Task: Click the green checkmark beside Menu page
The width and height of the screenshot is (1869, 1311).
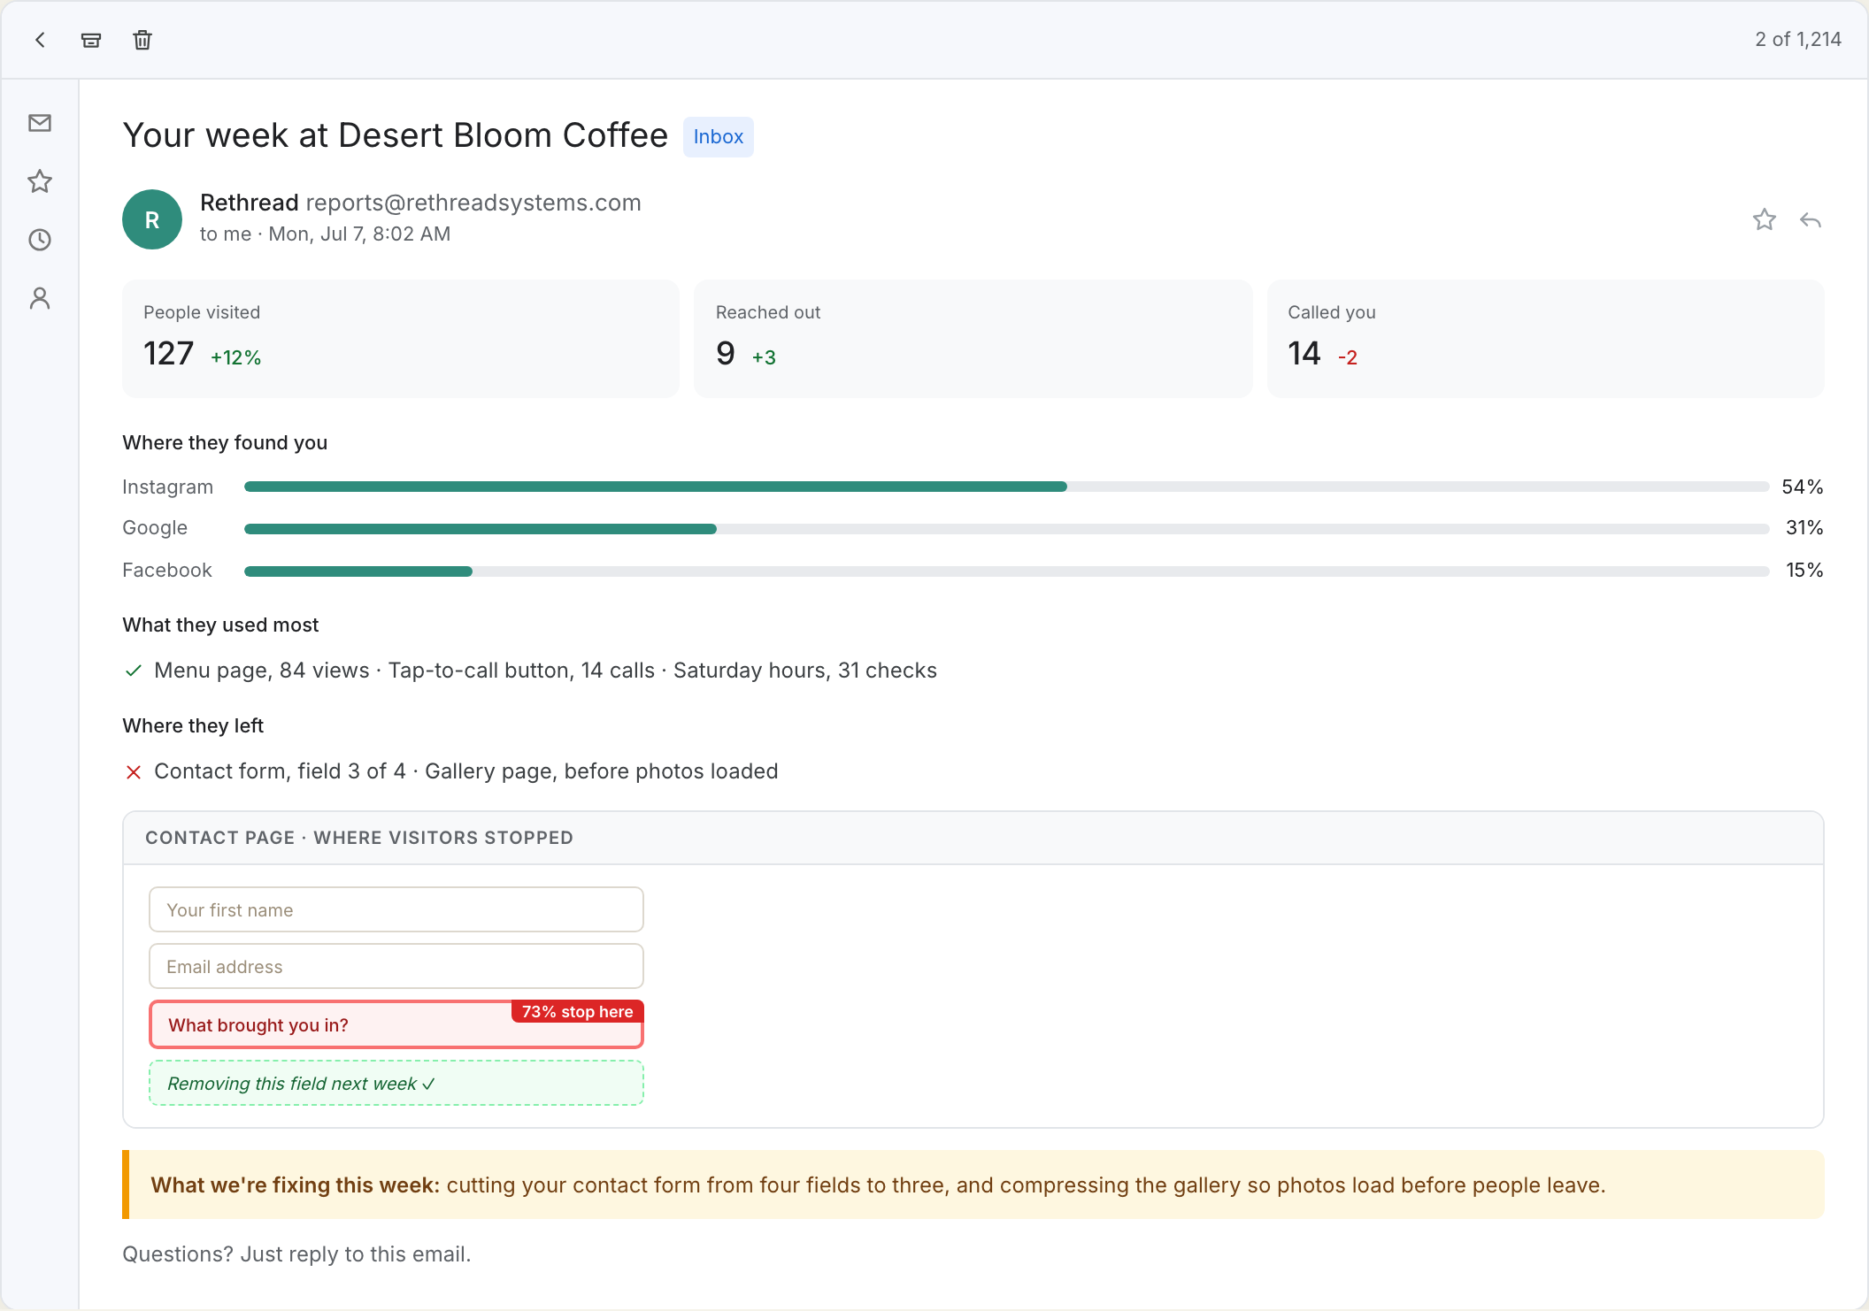Action: coord(134,671)
